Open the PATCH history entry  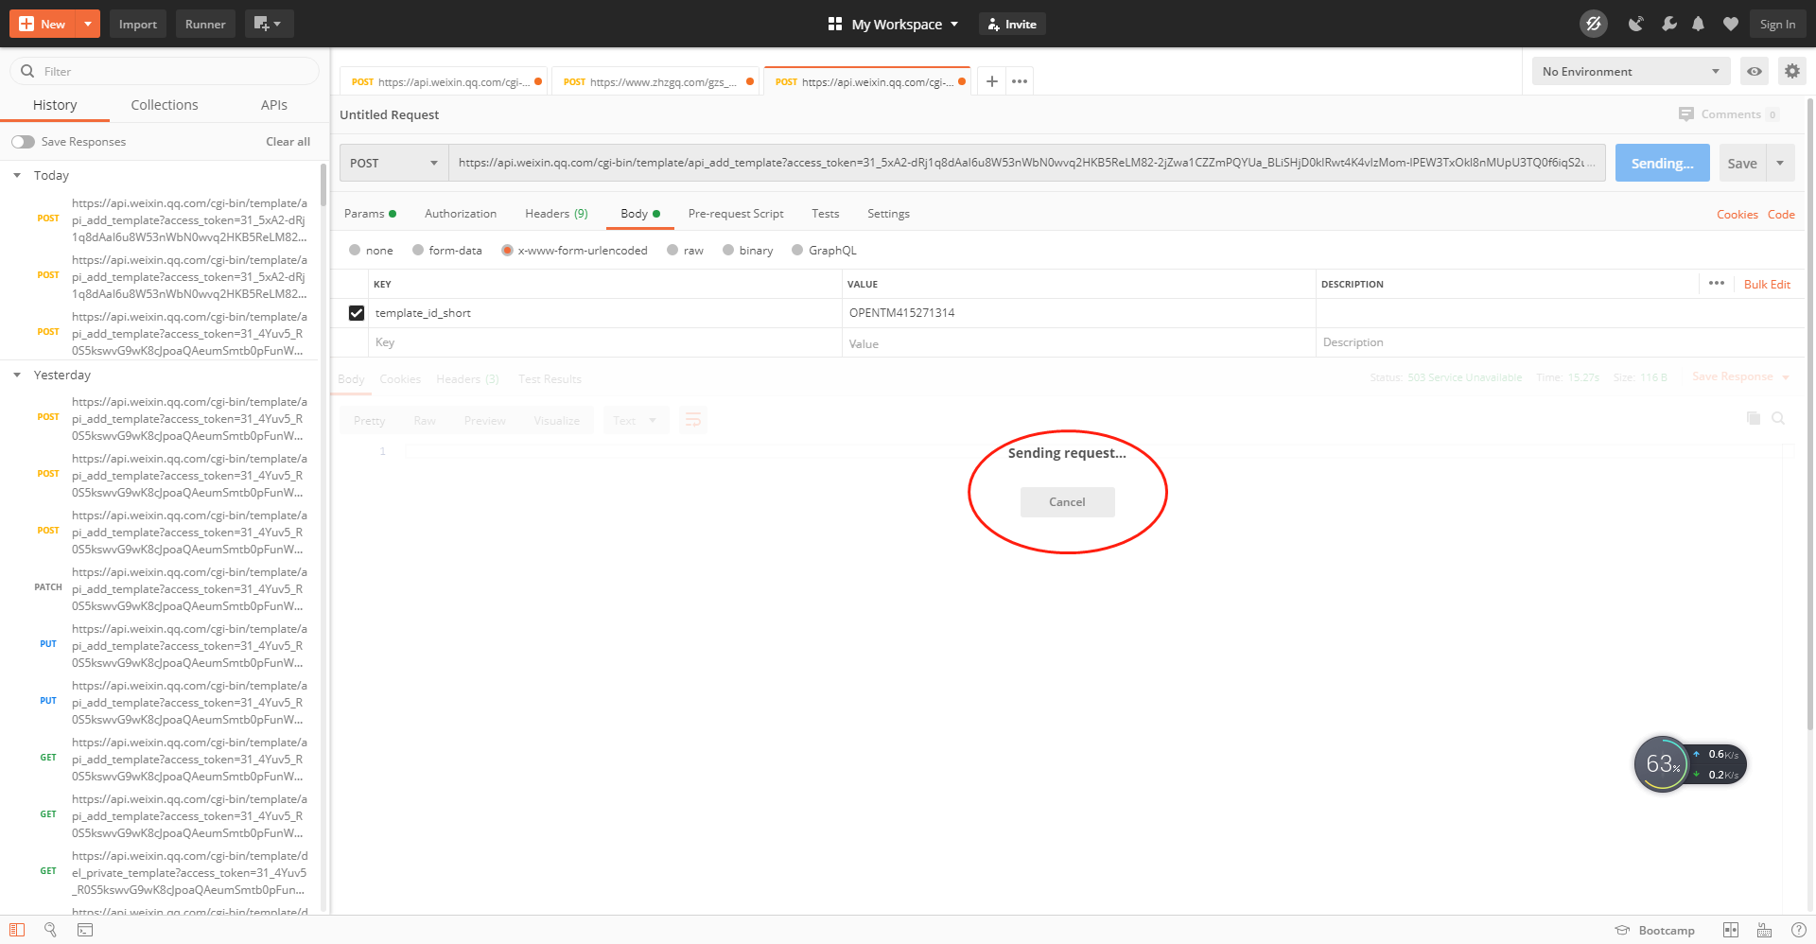[170, 588]
